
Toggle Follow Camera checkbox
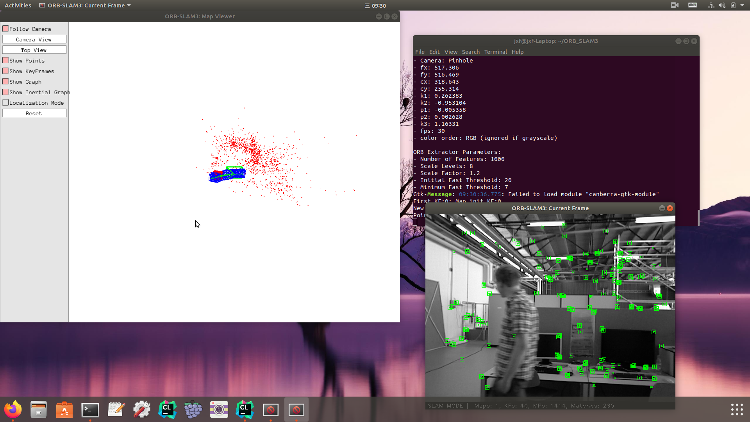(x=6, y=29)
